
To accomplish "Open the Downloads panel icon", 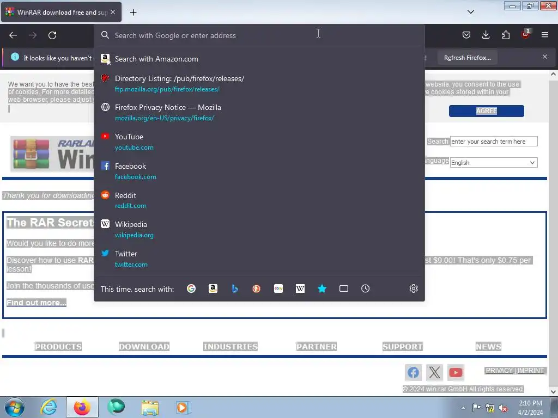I will (486, 35).
